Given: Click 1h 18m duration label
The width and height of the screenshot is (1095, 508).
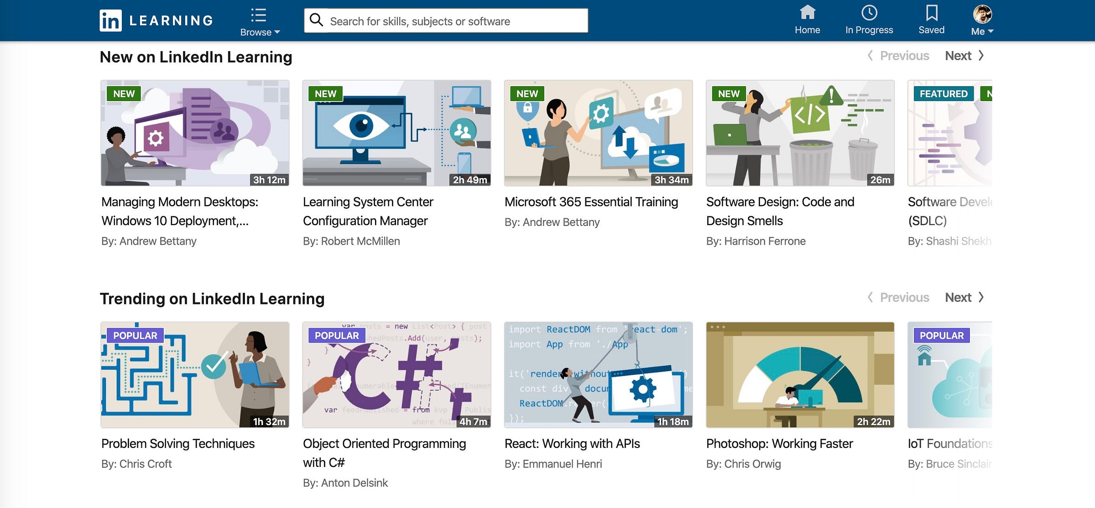Looking at the screenshot, I should [x=673, y=421].
